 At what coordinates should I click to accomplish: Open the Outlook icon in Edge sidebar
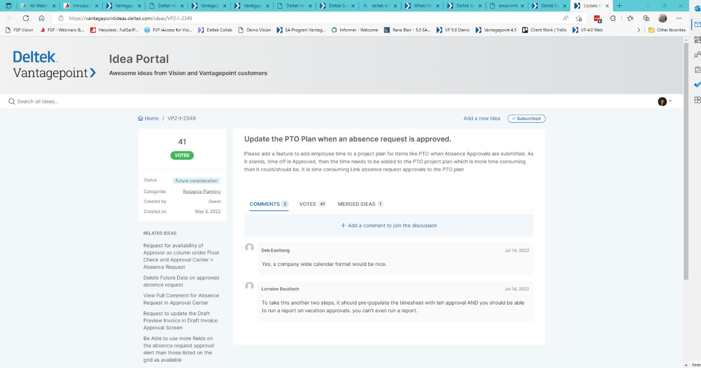coord(697,8)
